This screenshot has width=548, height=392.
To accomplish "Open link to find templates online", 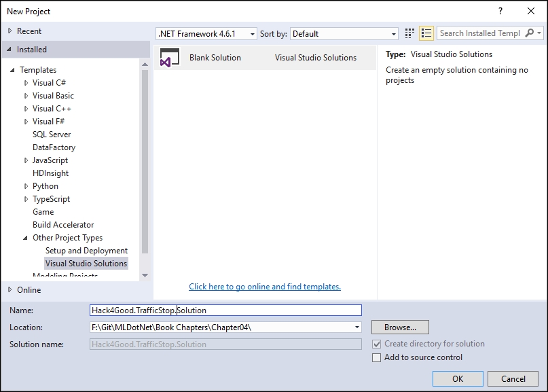I will tap(265, 287).
